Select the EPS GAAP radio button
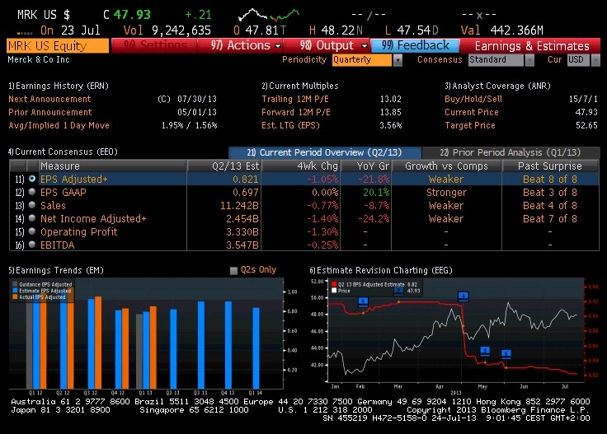The height and width of the screenshot is (434, 607). (32, 192)
